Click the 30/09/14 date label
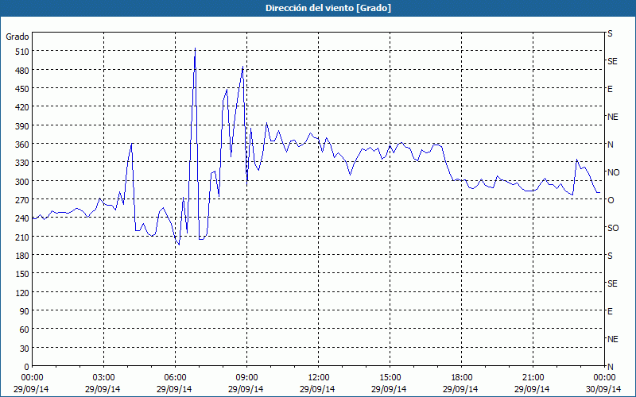 (x=604, y=389)
